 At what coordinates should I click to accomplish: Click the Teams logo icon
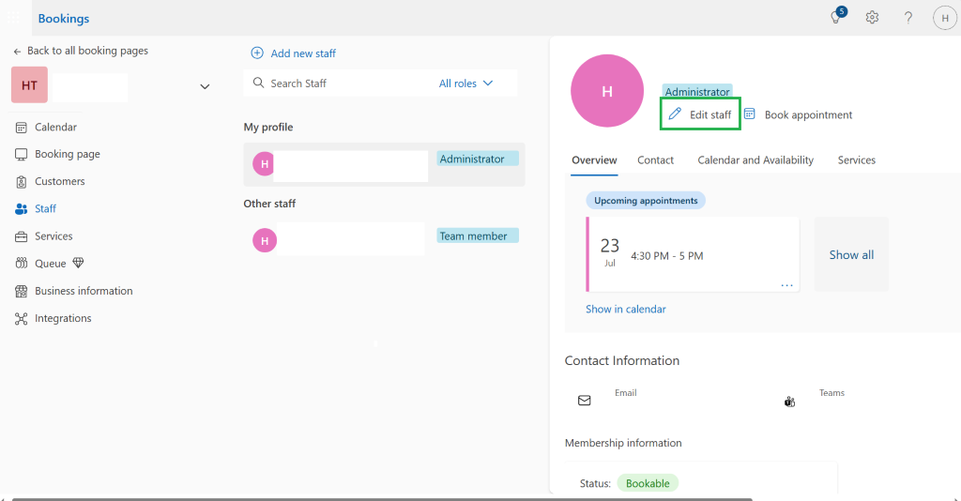click(789, 402)
